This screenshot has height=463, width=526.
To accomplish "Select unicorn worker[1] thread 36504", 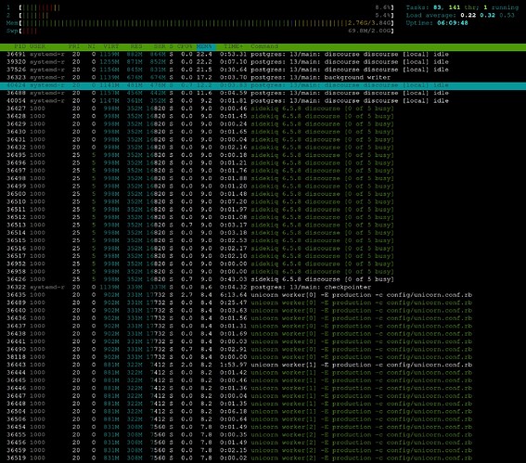I will 263,411.
